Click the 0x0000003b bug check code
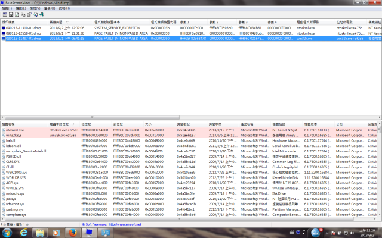Screen dimensions: 382x238 pos(160,28)
